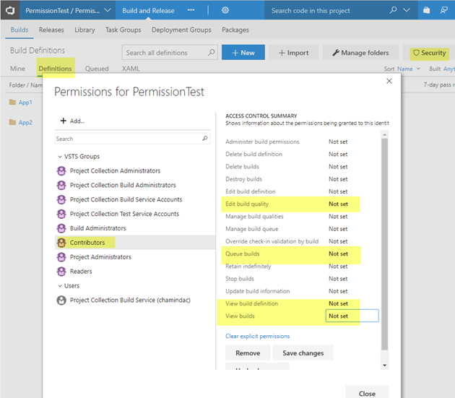The height and width of the screenshot is (398, 455).
Task: Open the Security button
Action: (430, 53)
